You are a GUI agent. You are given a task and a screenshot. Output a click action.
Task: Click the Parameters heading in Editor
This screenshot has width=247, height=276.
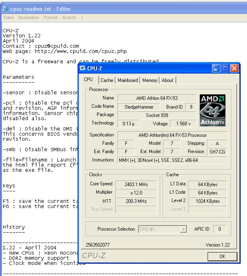pyautogui.click(x=18, y=77)
